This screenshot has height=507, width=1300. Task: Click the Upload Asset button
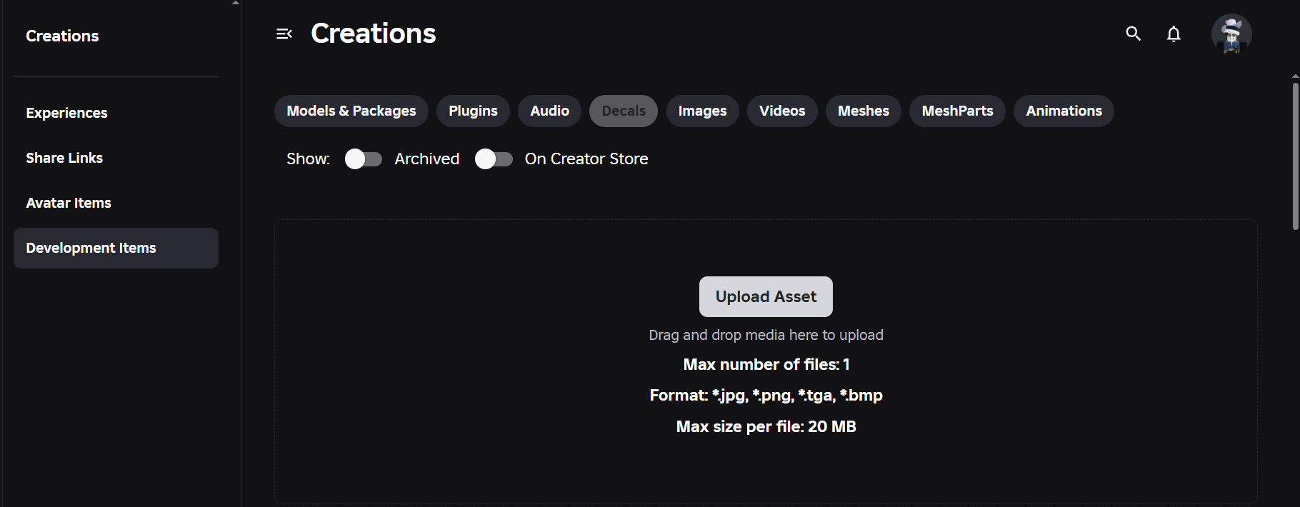766,296
